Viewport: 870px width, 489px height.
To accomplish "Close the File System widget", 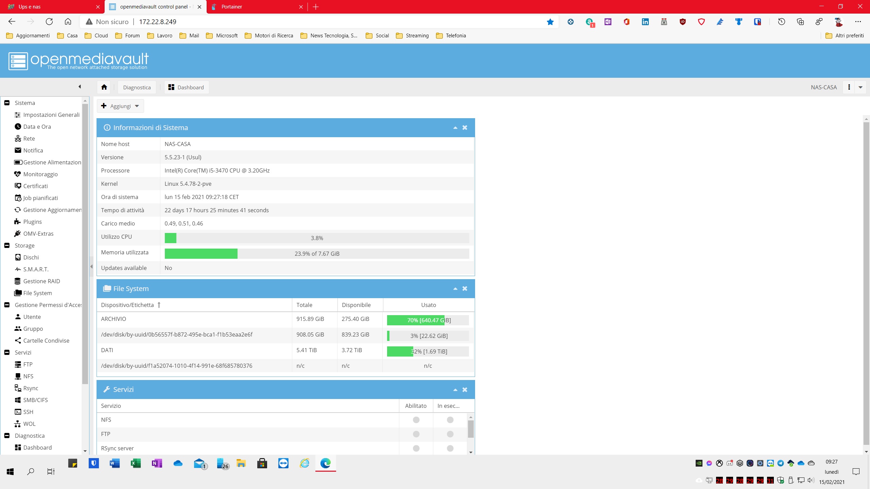I will click(x=465, y=289).
